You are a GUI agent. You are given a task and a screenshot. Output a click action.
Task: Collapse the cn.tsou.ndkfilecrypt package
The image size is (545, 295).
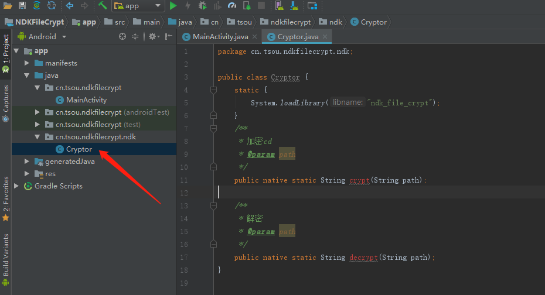37,88
